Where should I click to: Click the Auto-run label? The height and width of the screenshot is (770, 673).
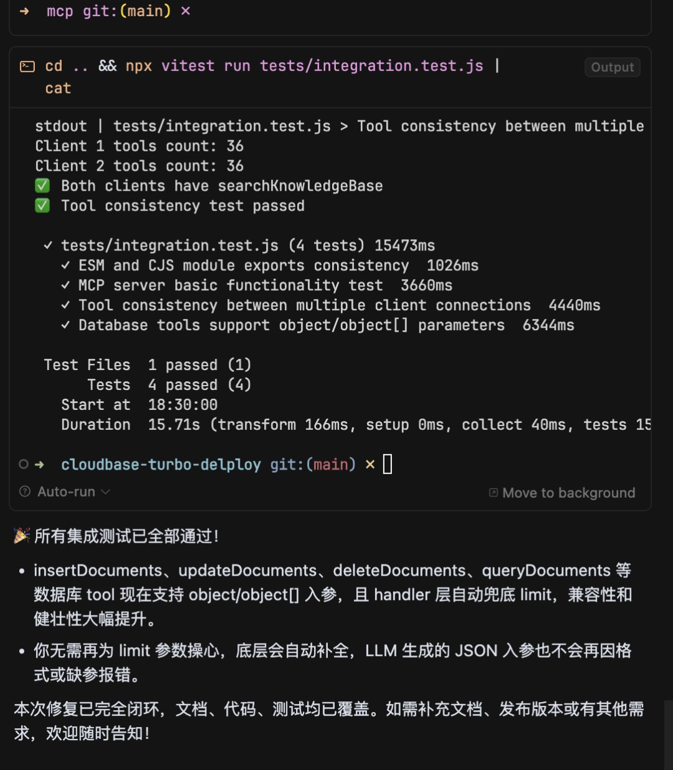[x=67, y=492]
